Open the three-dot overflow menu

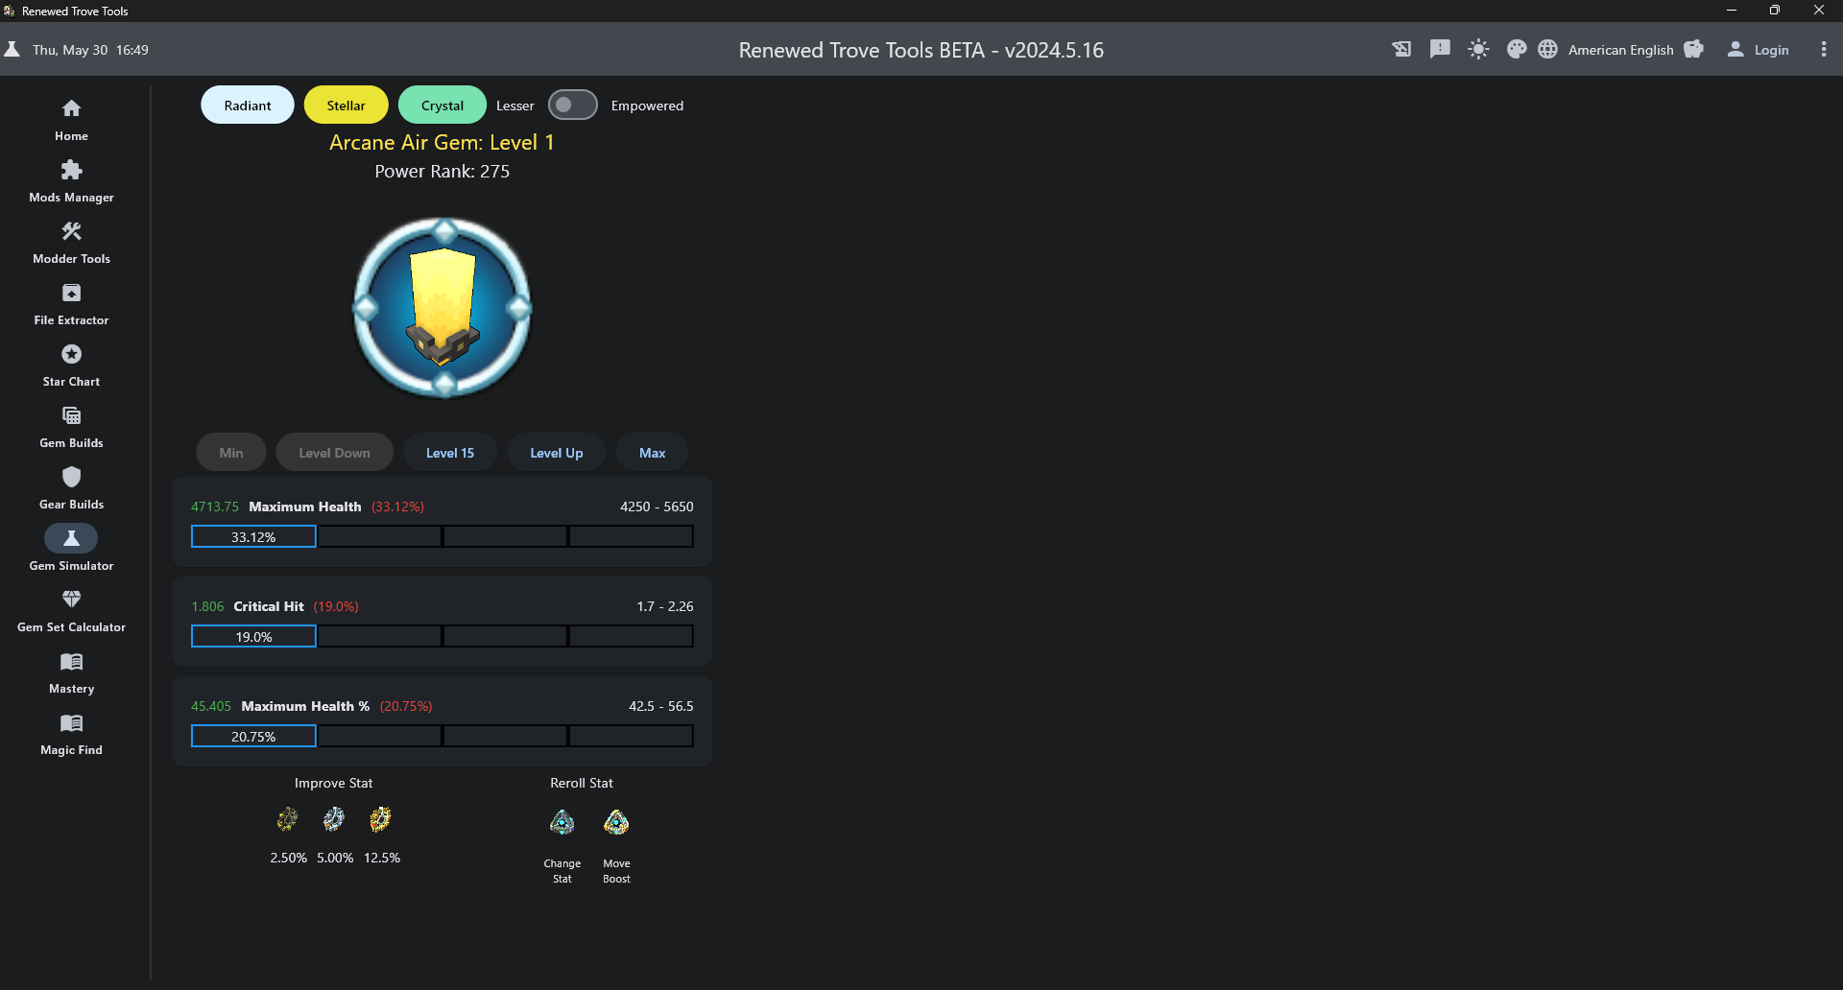point(1824,50)
